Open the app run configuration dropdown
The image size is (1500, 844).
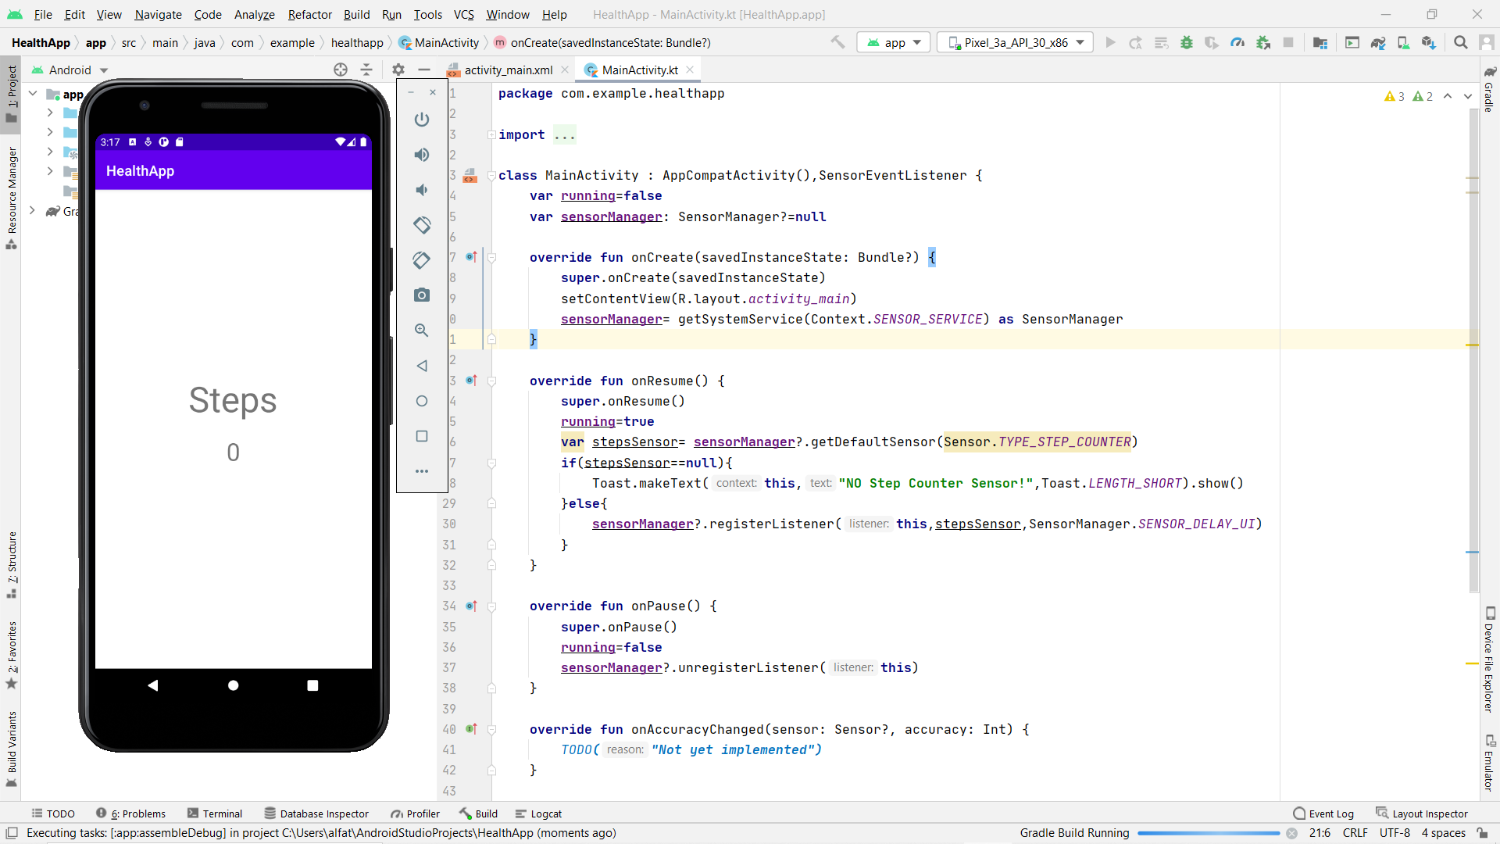[x=894, y=43]
